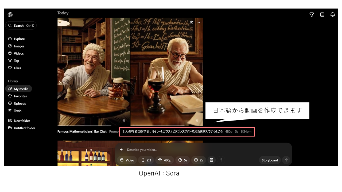Change the 2:3 aspect ratio setting
The width and height of the screenshot is (342, 192).
coord(146,160)
